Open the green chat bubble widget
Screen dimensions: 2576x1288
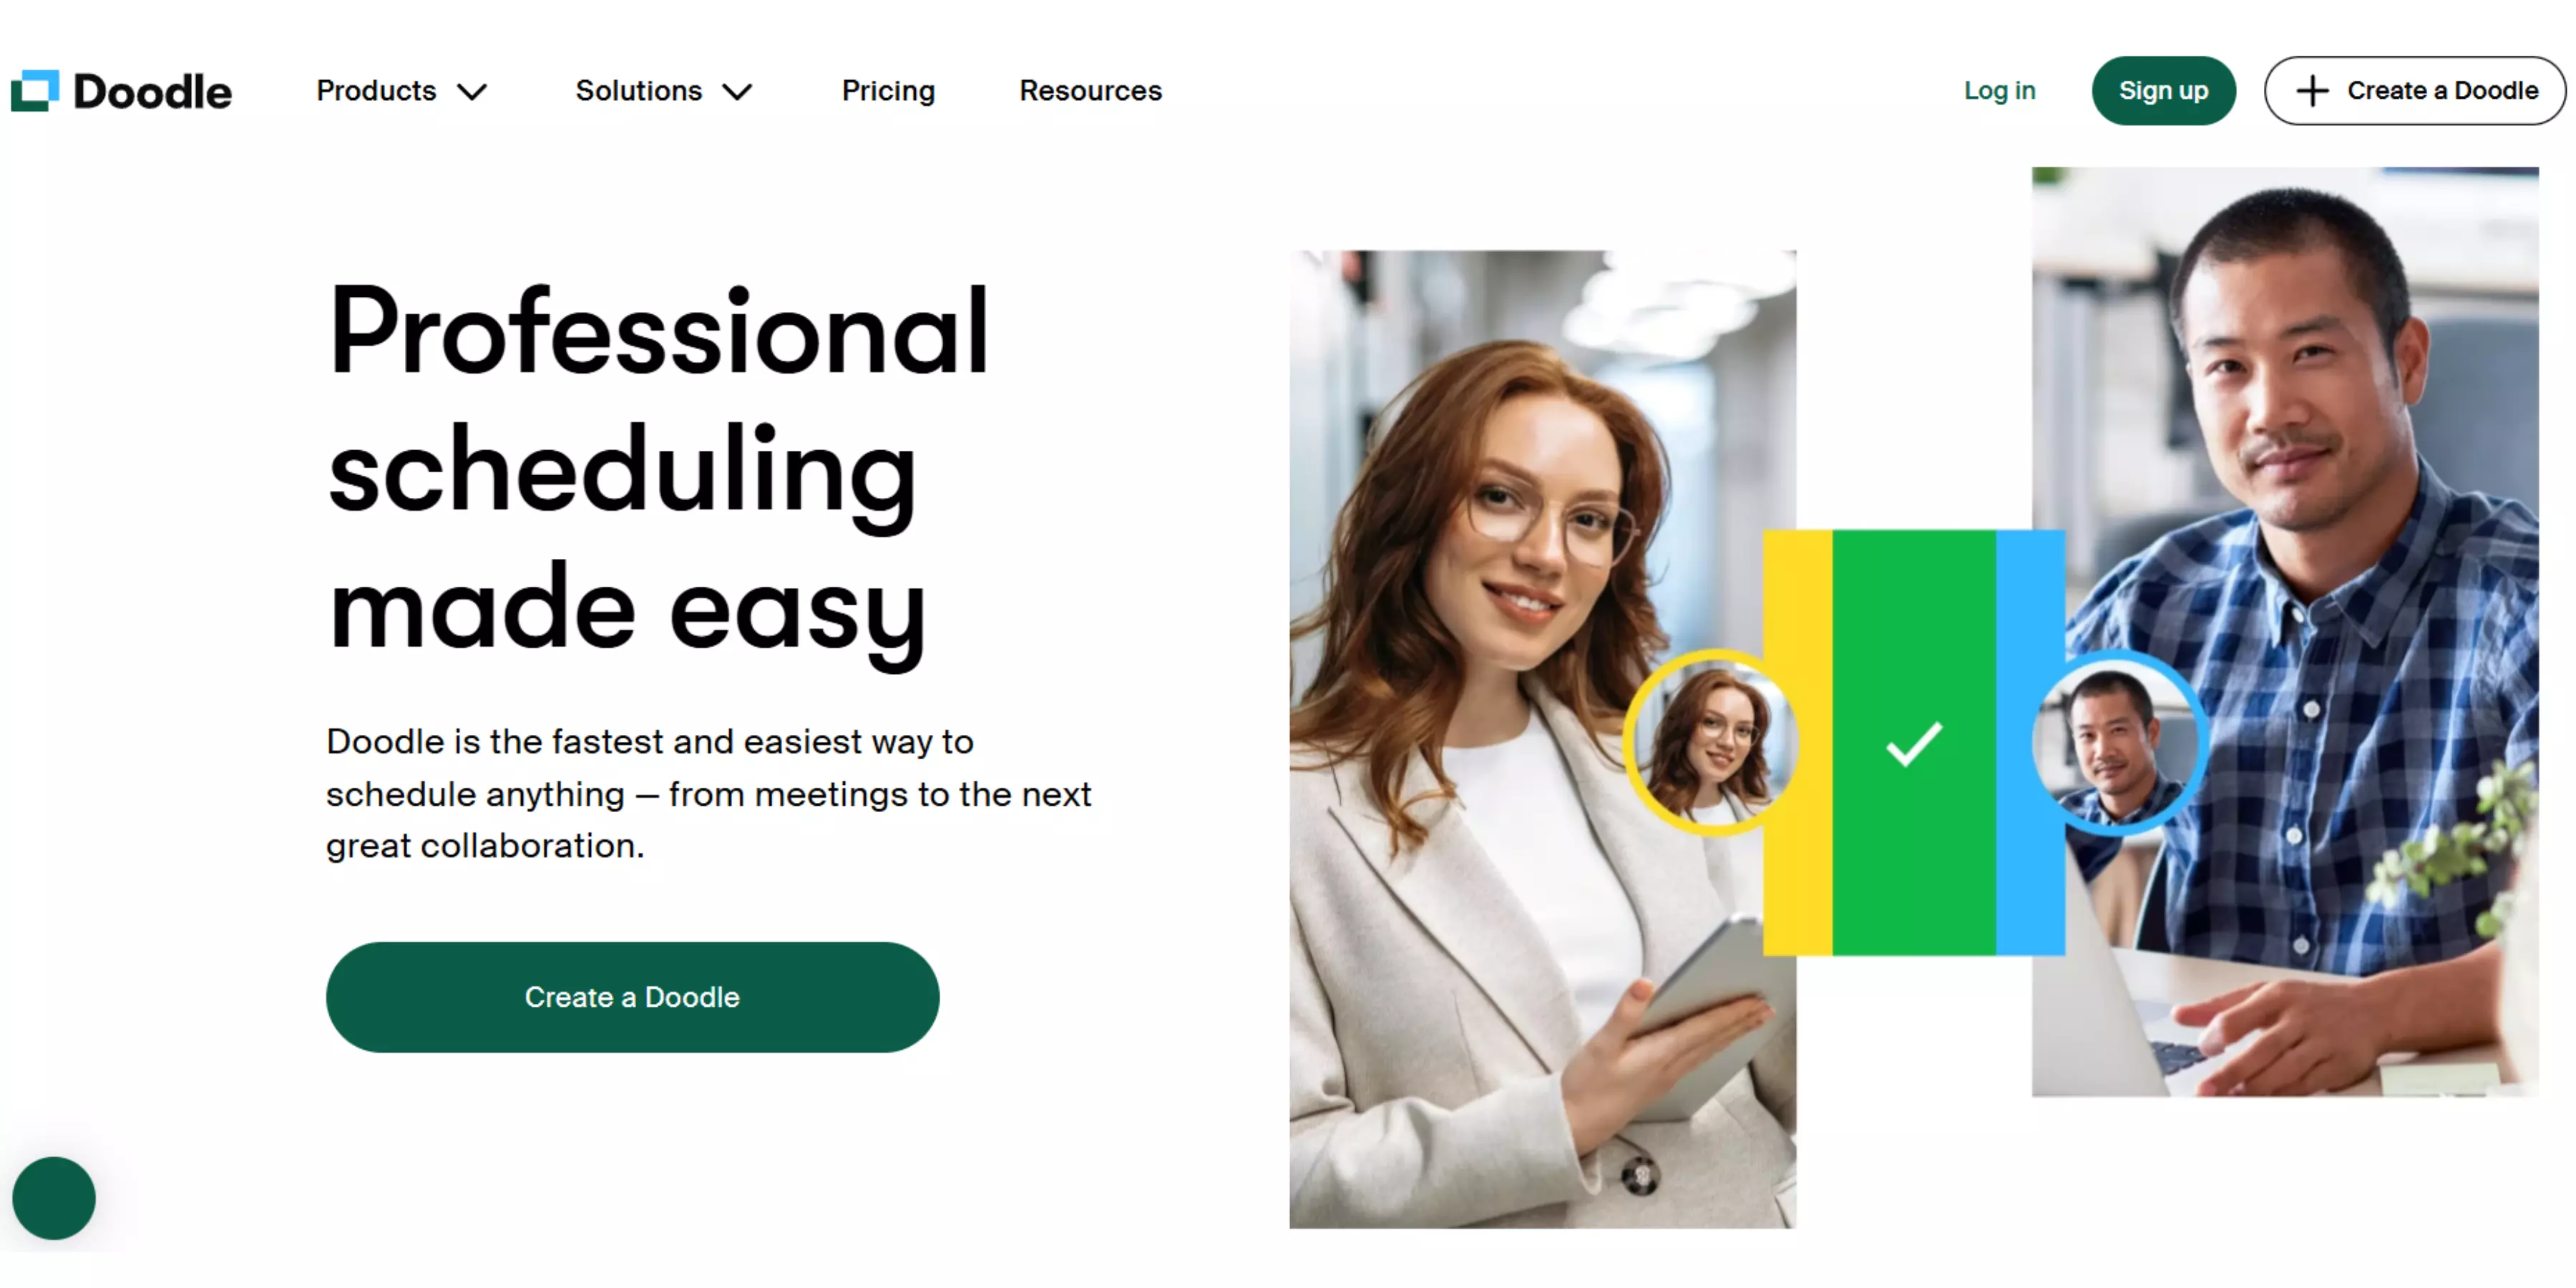tap(54, 1198)
